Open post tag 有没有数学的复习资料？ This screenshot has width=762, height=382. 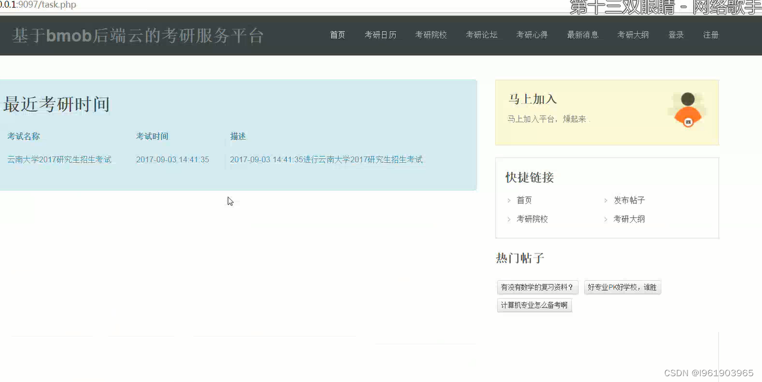click(x=538, y=287)
